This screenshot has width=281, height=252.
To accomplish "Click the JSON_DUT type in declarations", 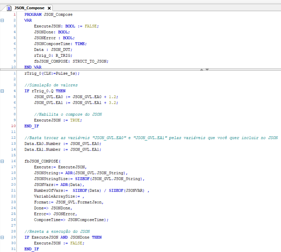I will pos(61,50).
